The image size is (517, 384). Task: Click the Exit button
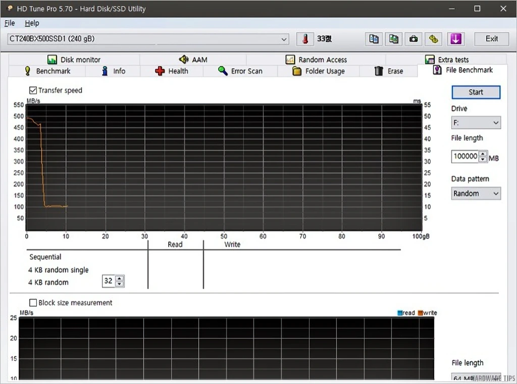pyautogui.click(x=492, y=39)
